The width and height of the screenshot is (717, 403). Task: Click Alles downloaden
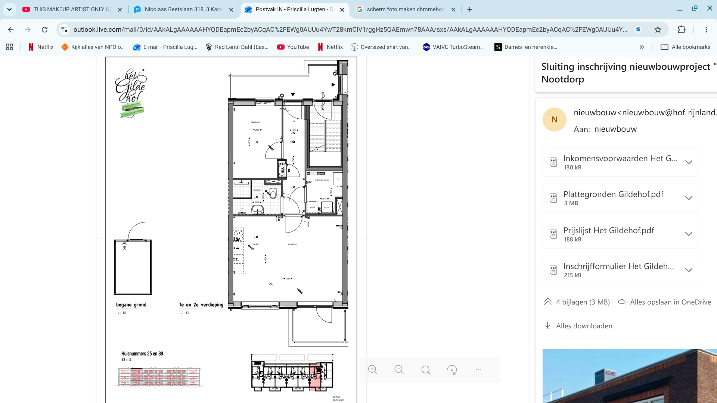584,326
